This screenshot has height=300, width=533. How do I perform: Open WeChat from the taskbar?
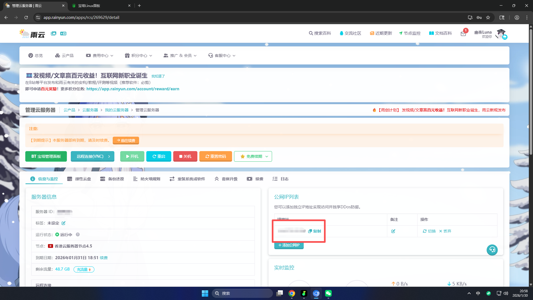click(x=328, y=293)
